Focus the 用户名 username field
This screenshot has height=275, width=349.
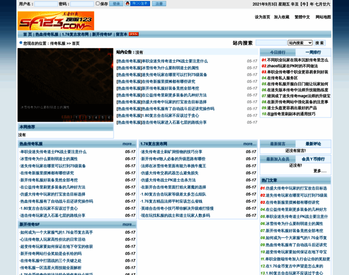(x=46, y=4)
